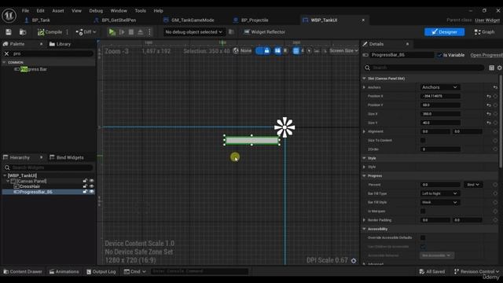Image resolution: width=503 pixels, height=283 pixels.
Task: Switch to GM_TankGameMode tab
Action: click(193, 20)
